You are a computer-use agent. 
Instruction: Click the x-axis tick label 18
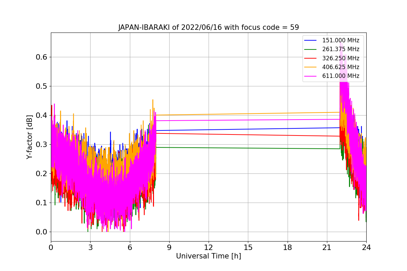[x=288, y=248]
